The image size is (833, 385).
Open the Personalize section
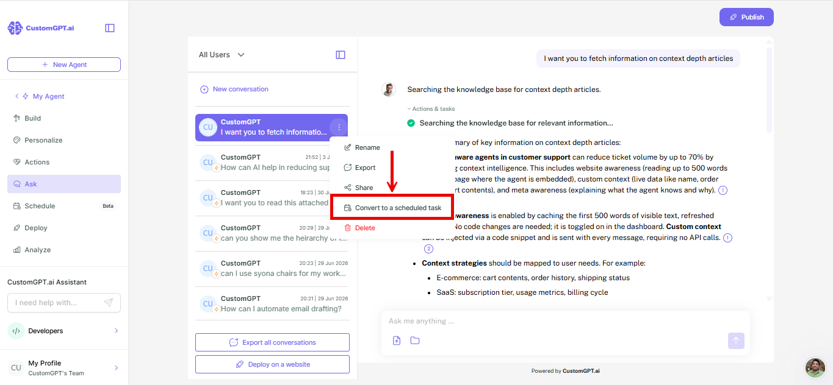(64, 140)
